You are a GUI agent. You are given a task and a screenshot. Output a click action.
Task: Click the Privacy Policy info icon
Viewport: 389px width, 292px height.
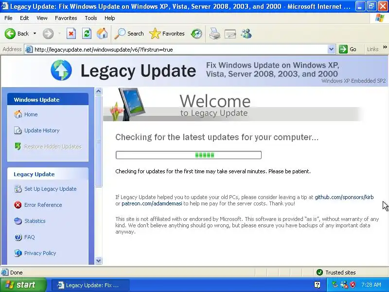pos(18,253)
